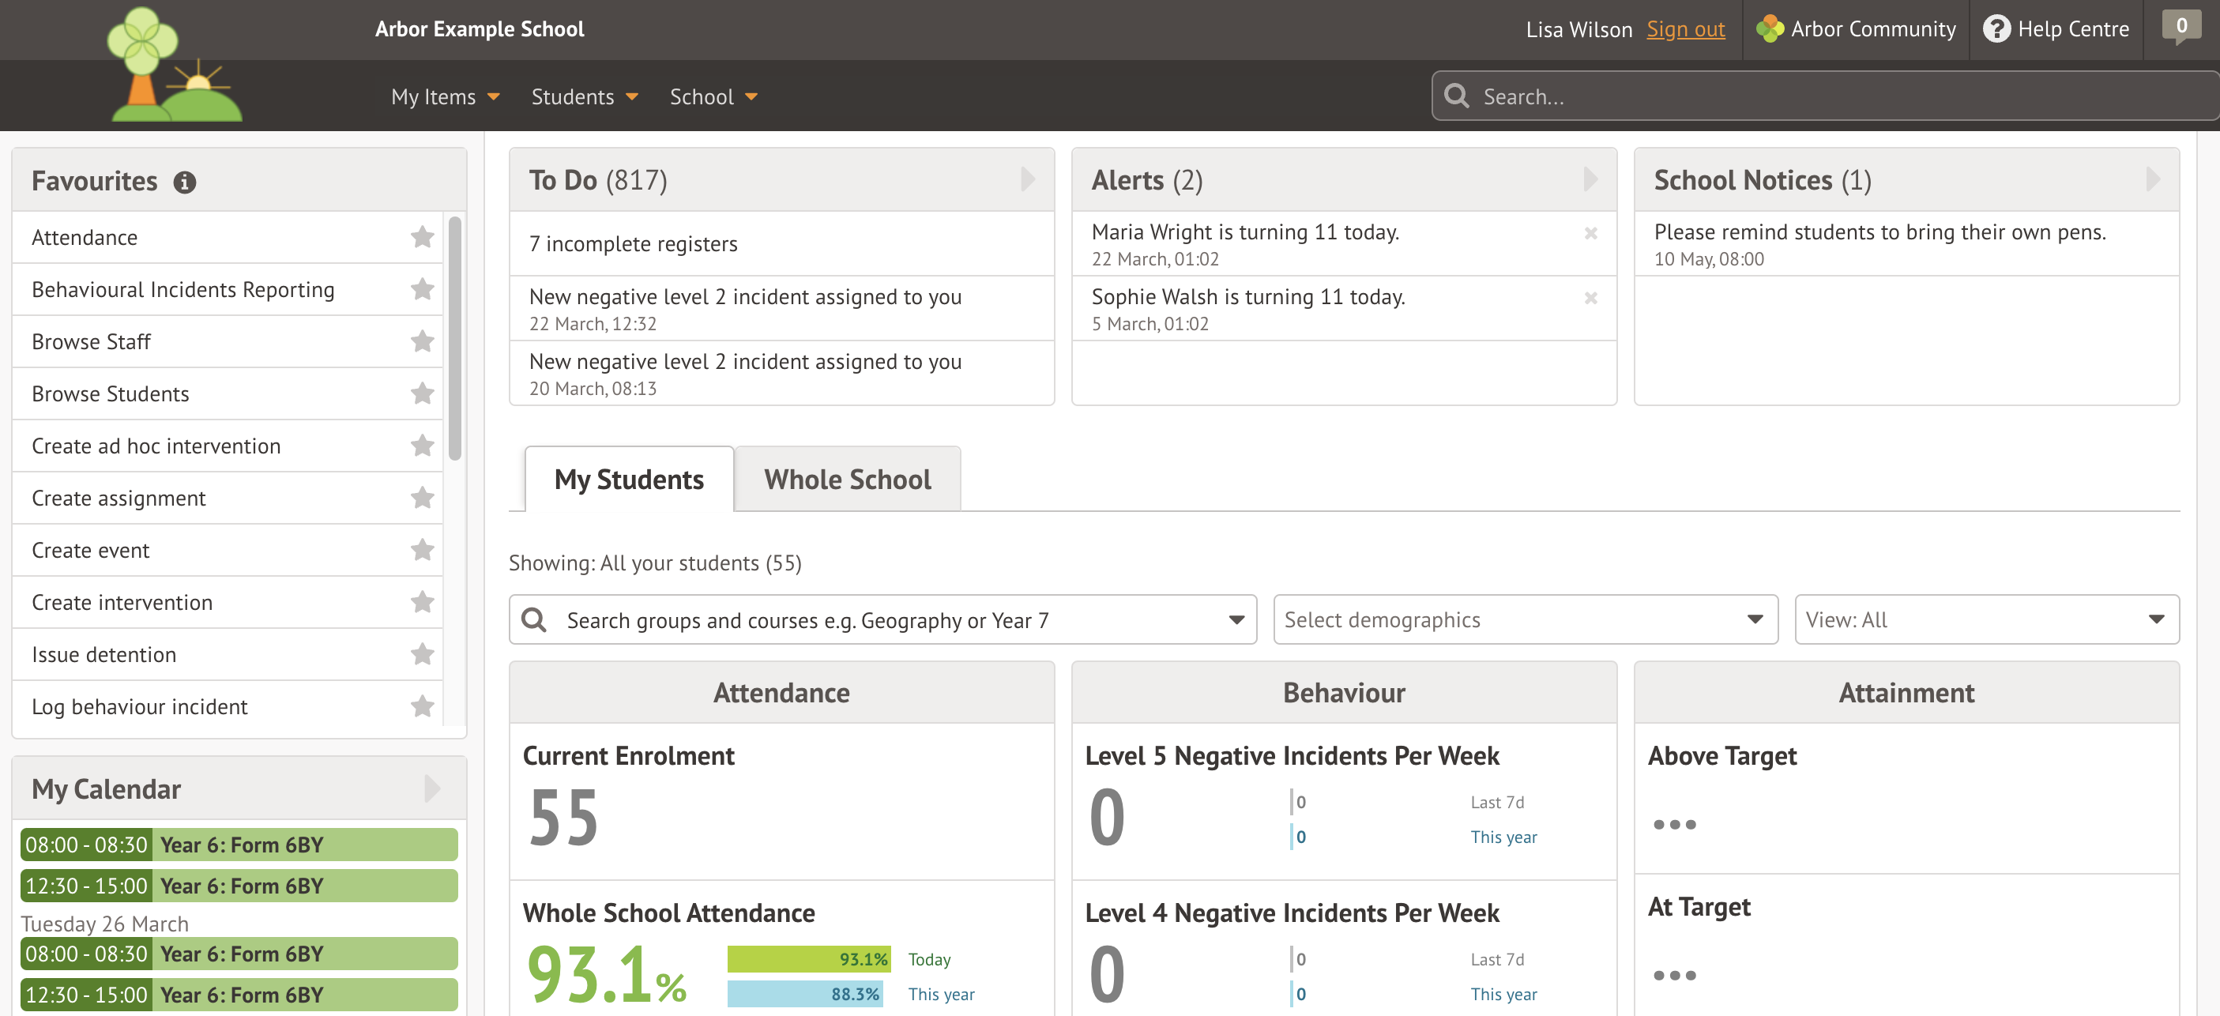Screen dimensions: 2220x1016
Task: Expand the View: All filter dropdown
Action: pyautogui.click(x=2155, y=619)
